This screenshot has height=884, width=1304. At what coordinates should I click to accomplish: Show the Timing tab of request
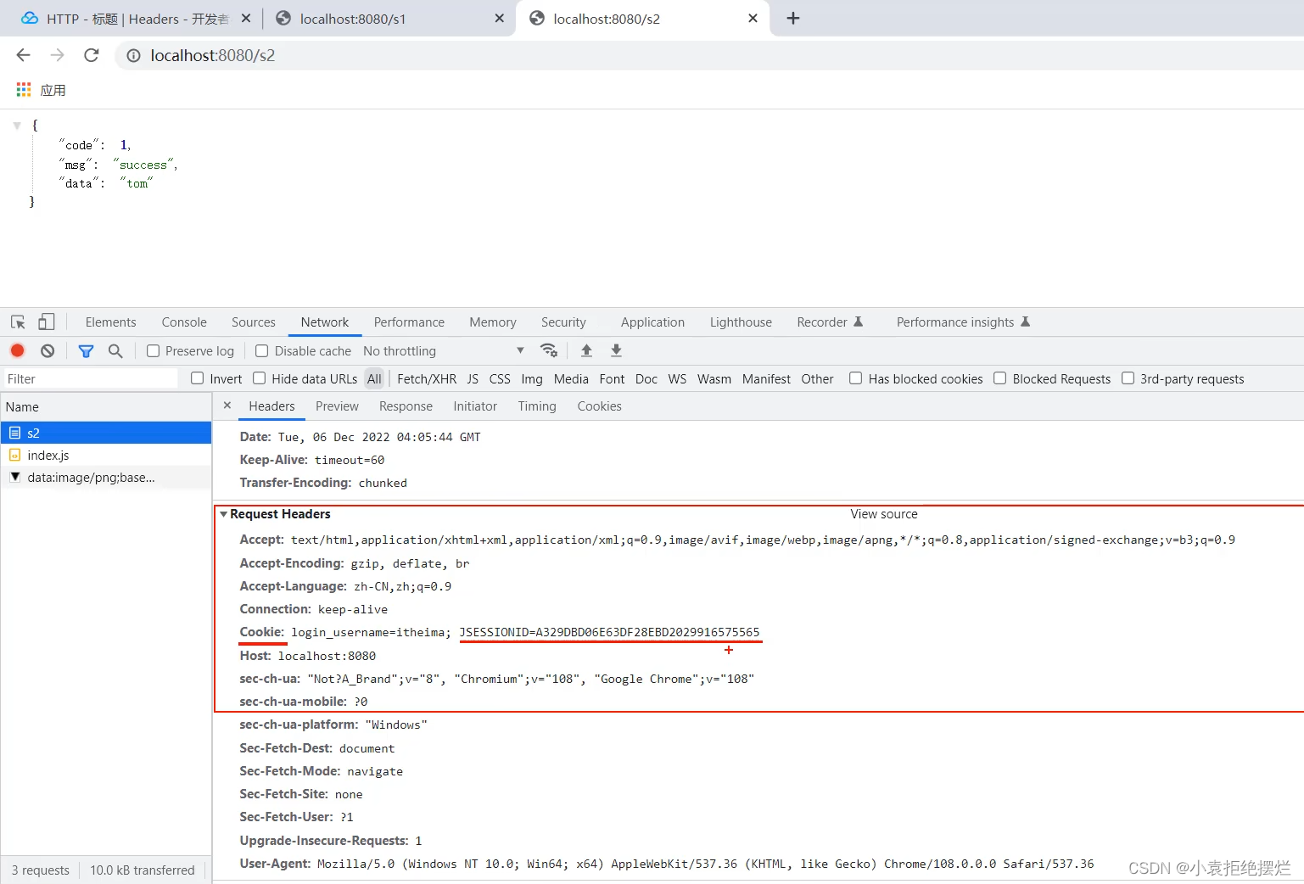pos(537,406)
